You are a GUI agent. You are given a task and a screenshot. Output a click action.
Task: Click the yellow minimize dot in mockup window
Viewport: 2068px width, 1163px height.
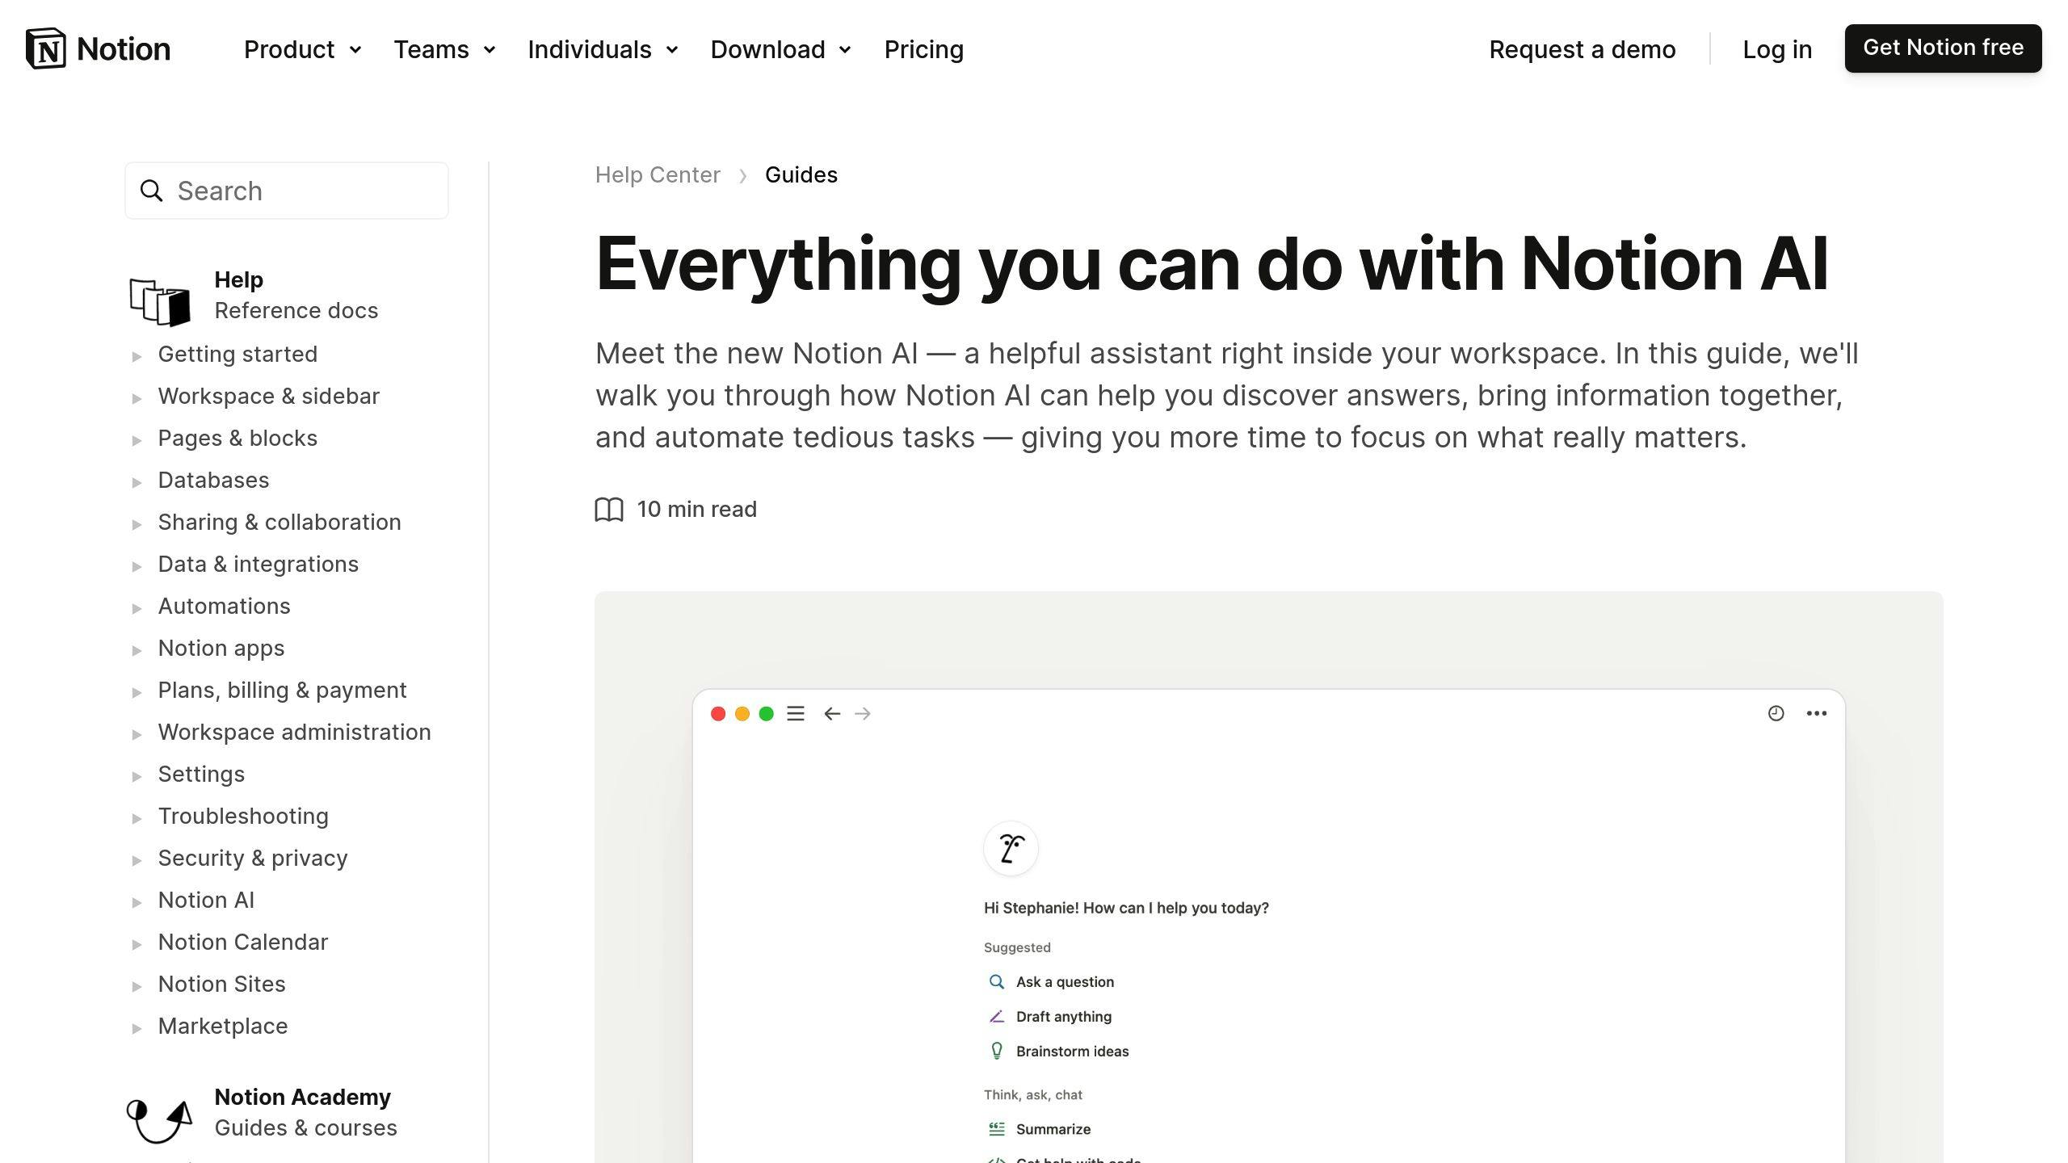coord(742,714)
